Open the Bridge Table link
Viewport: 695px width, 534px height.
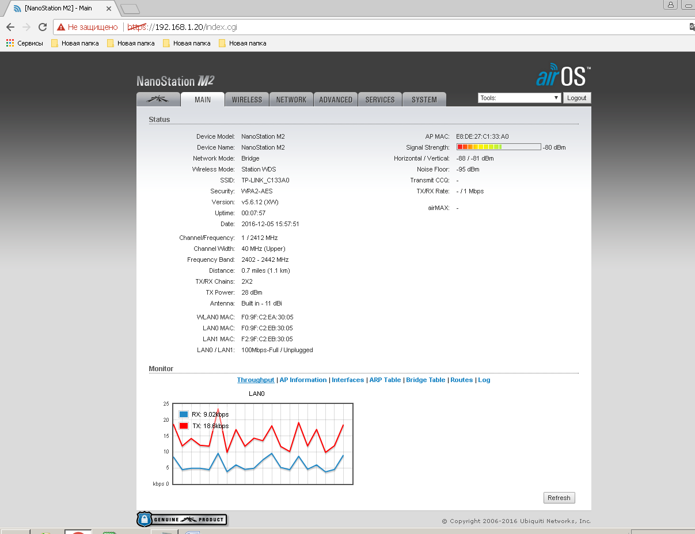pyautogui.click(x=426, y=380)
